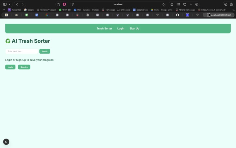
Task: Switch to the GitHub tab
Action: click(x=177, y=15)
